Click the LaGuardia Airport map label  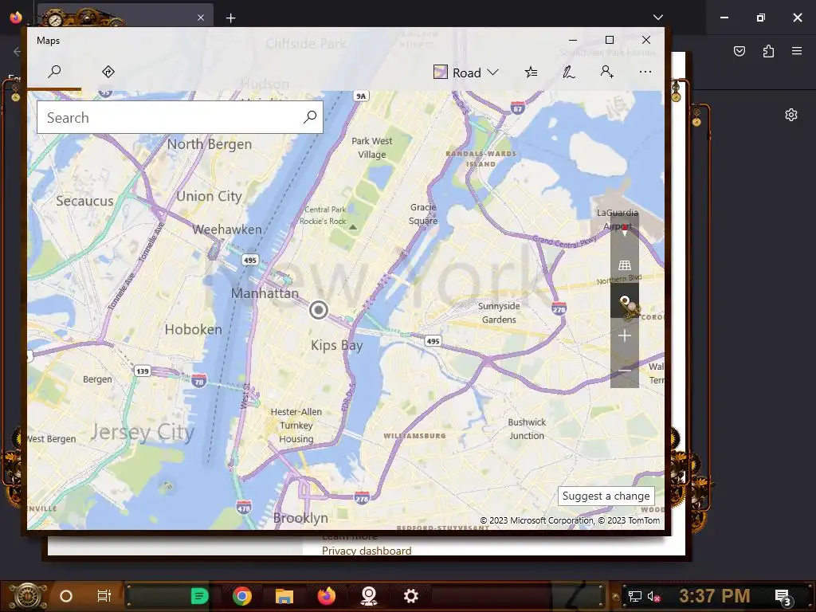(x=618, y=219)
